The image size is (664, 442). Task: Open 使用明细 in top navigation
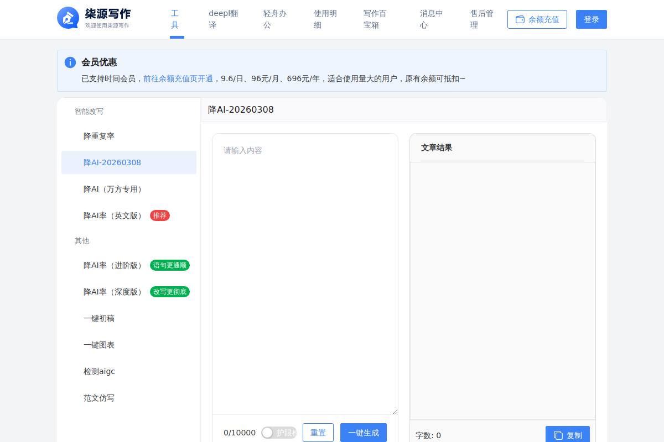[x=325, y=19]
